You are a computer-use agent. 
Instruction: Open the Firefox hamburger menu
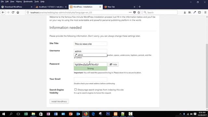coord(205,12)
